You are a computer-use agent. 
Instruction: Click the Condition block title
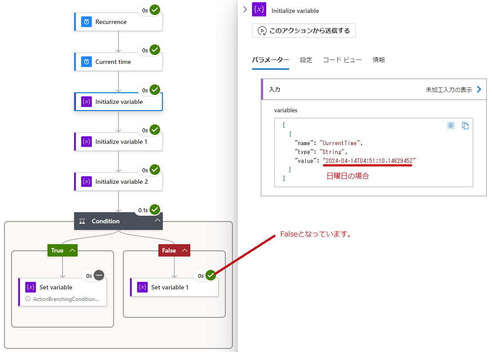[106, 221]
